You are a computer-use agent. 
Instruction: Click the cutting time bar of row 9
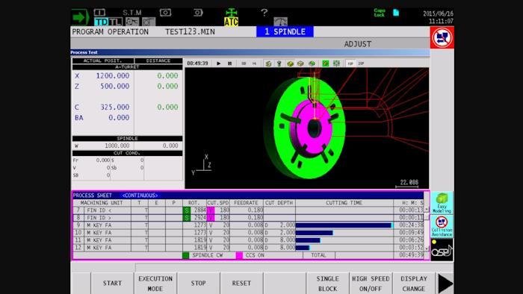[x=344, y=225]
